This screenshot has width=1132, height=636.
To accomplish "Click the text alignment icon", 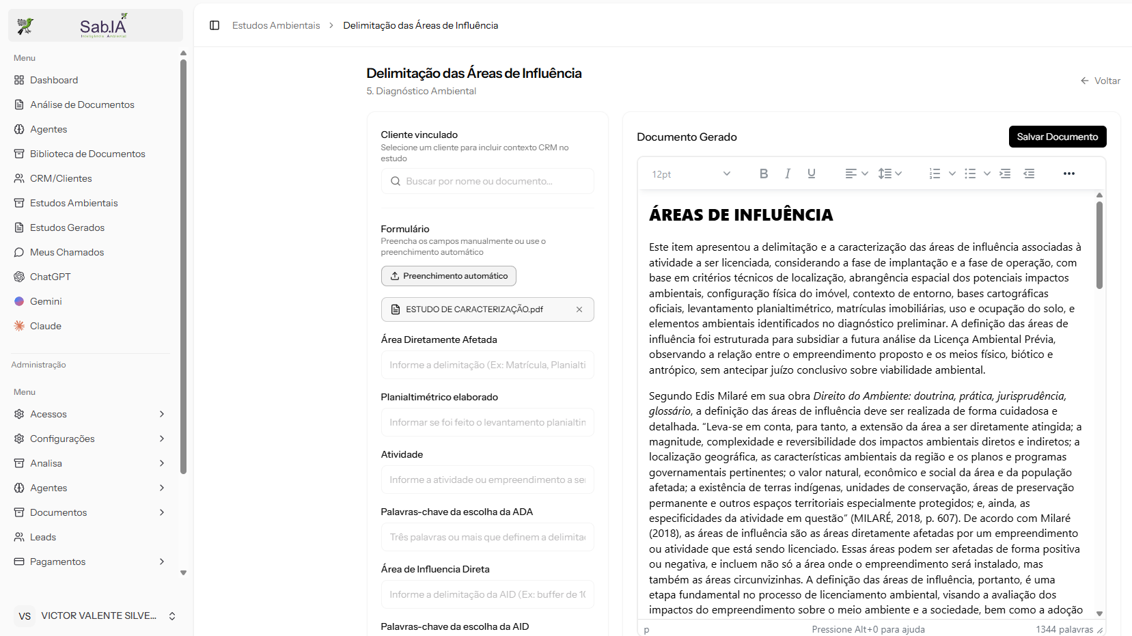I will [851, 174].
